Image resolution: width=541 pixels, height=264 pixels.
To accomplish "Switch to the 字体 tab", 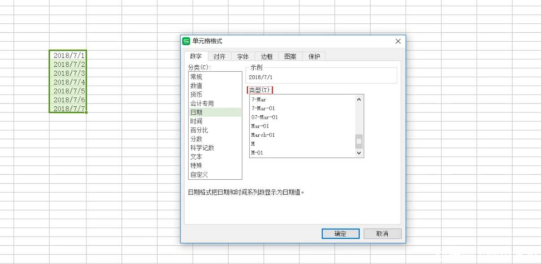I will click(x=242, y=56).
